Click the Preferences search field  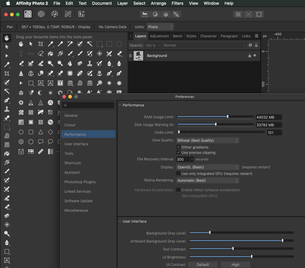[x=88, y=105]
